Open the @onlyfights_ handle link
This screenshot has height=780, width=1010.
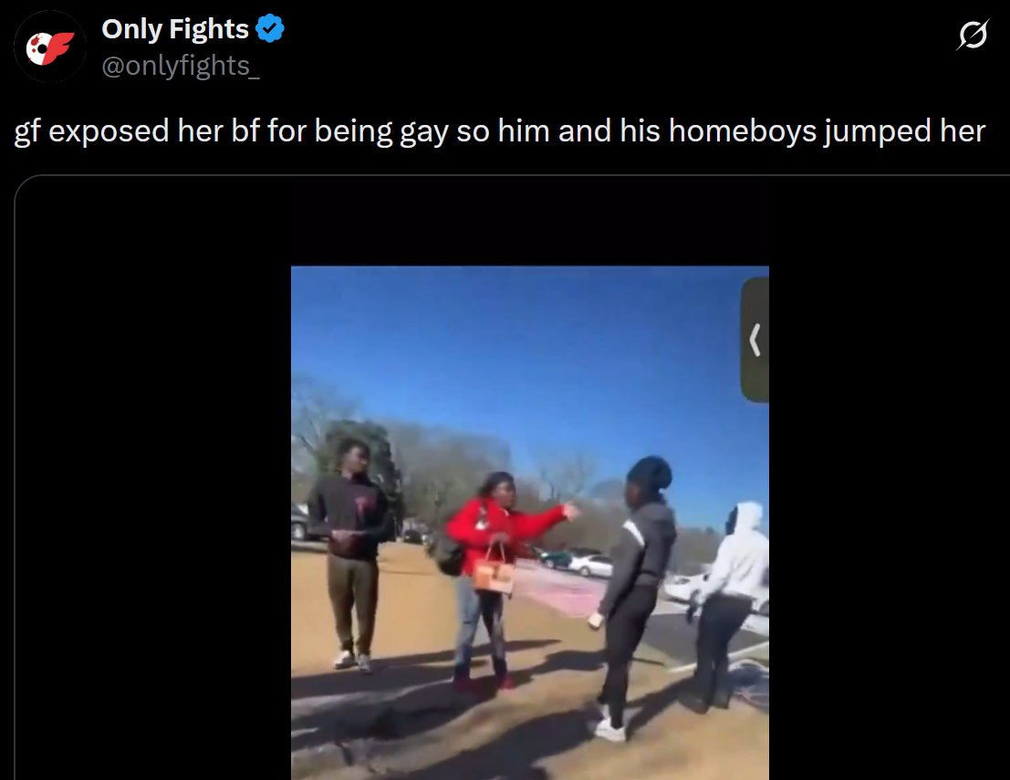tap(181, 66)
